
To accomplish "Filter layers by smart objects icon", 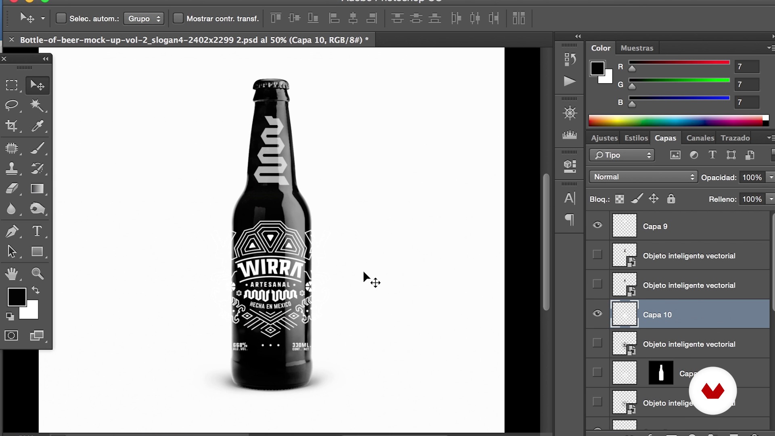I will click(750, 155).
